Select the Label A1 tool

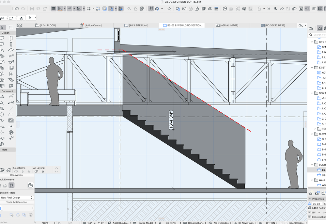[x=11, y=103]
